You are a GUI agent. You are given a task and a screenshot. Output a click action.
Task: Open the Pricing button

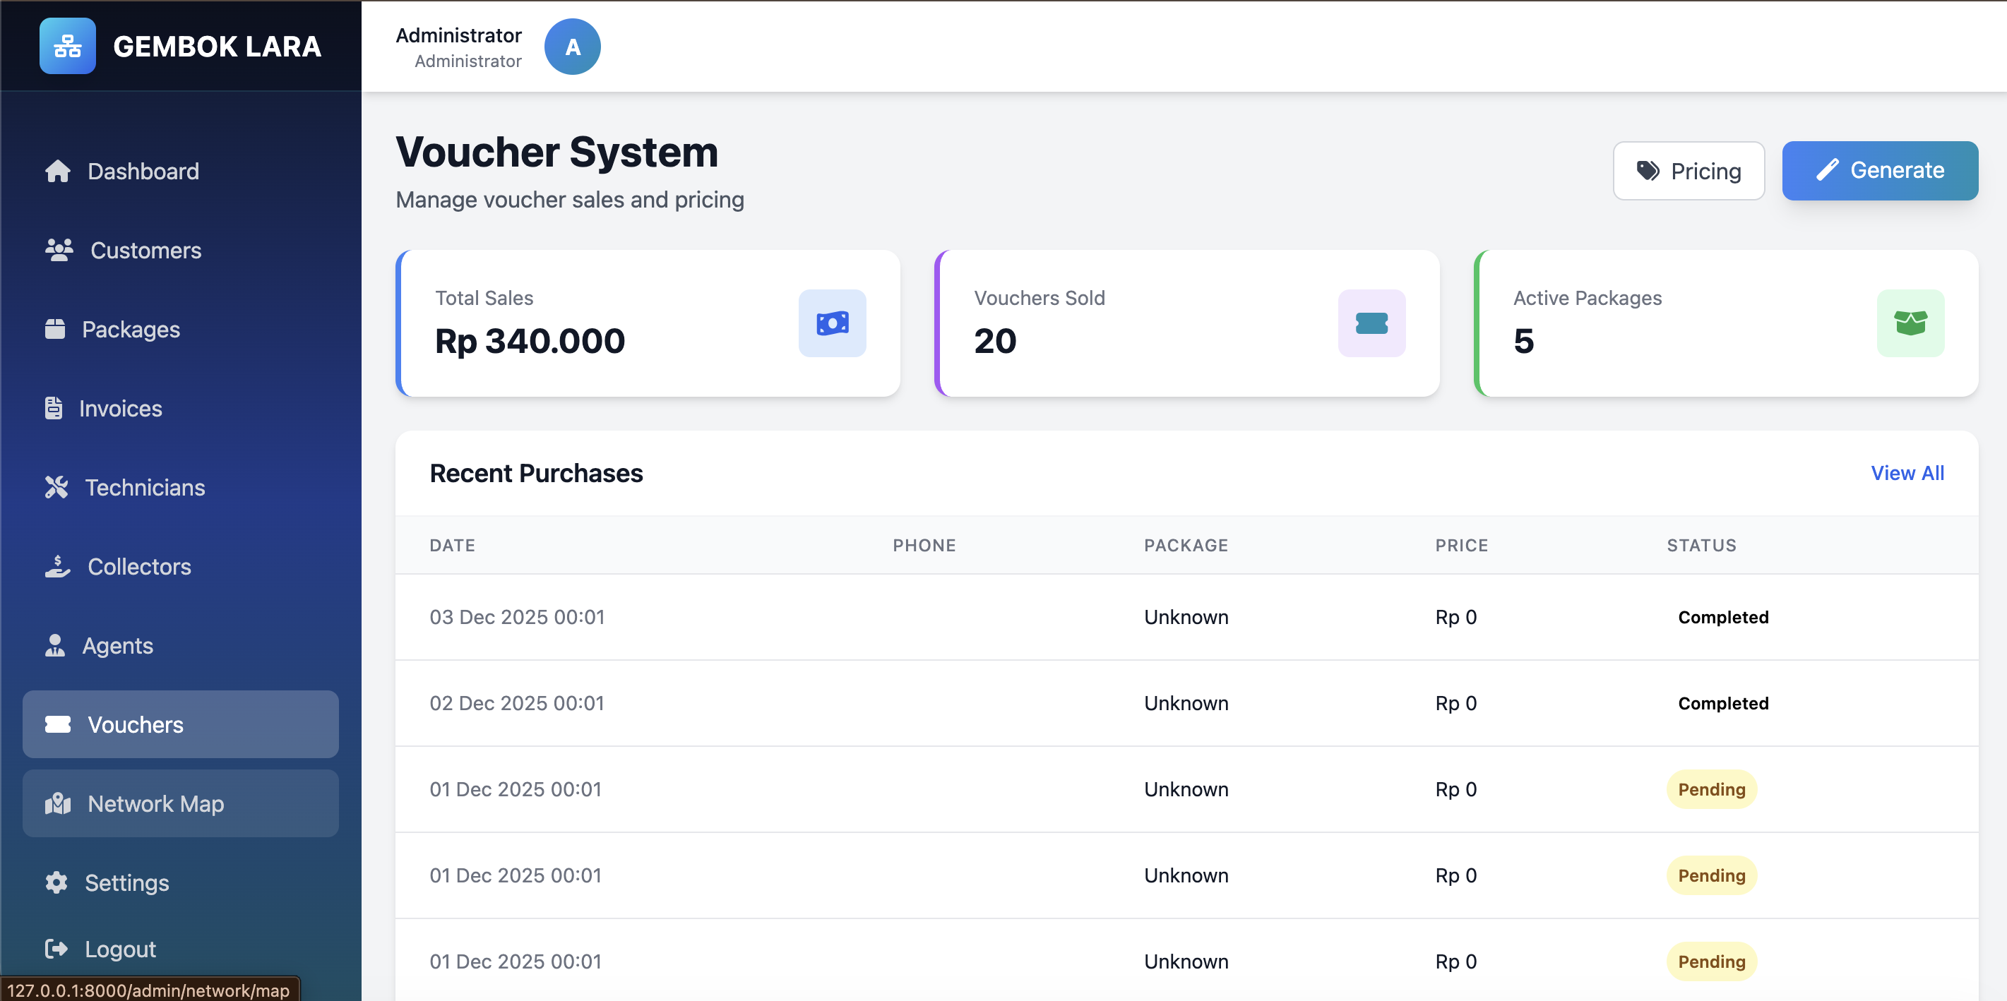[1689, 171]
